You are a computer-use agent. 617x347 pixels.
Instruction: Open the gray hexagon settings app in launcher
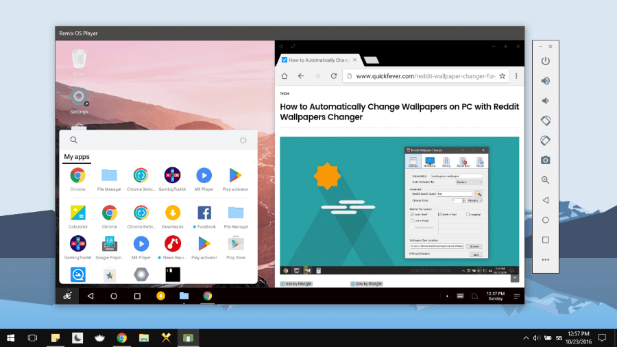141,274
